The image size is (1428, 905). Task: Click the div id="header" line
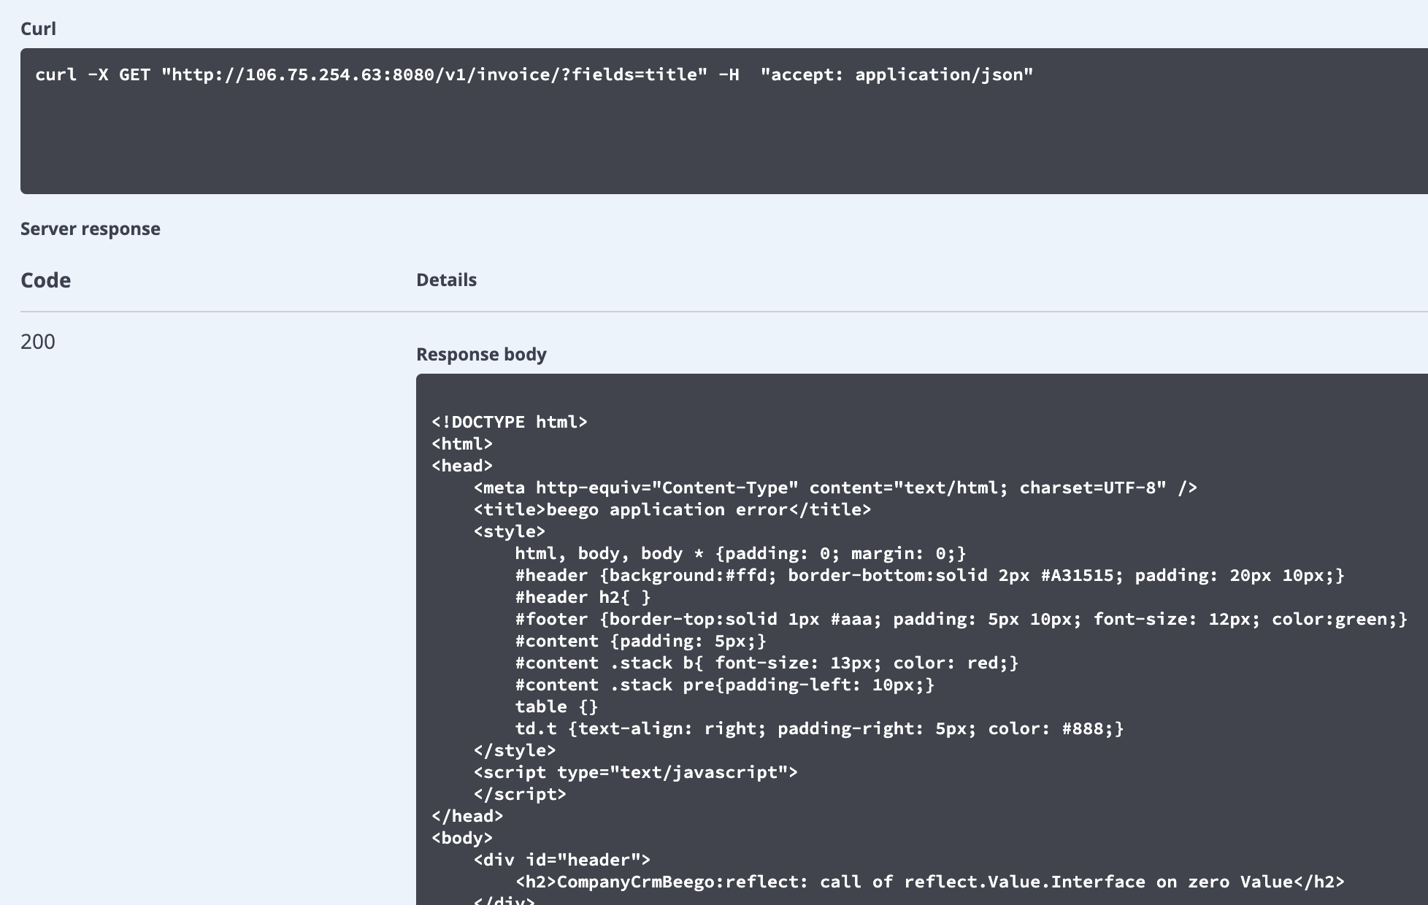(x=562, y=860)
